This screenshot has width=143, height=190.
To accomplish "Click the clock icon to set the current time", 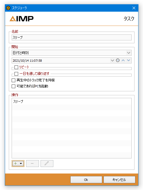I will point(118,60).
